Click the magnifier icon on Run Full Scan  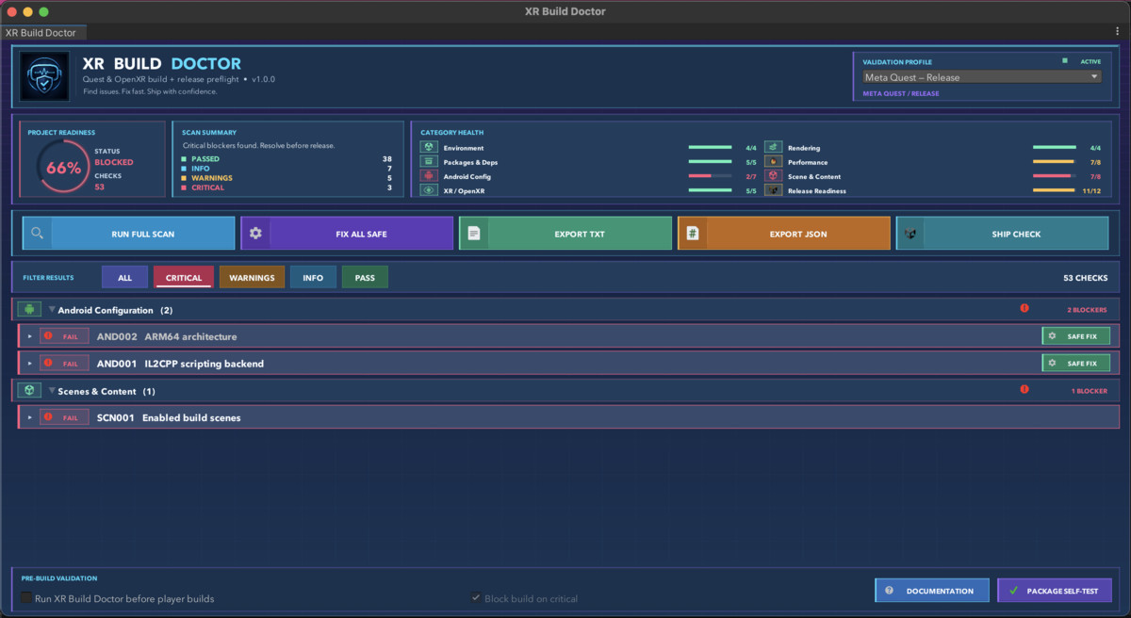pos(37,233)
